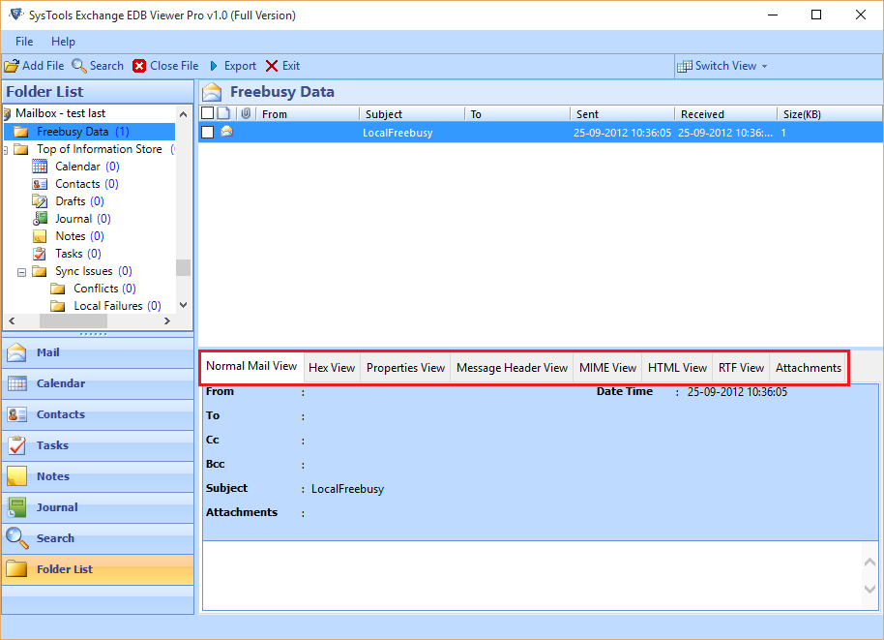Image resolution: width=884 pixels, height=640 pixels.
Task: Sort by the Size(KB) column header
Action: 830,114
